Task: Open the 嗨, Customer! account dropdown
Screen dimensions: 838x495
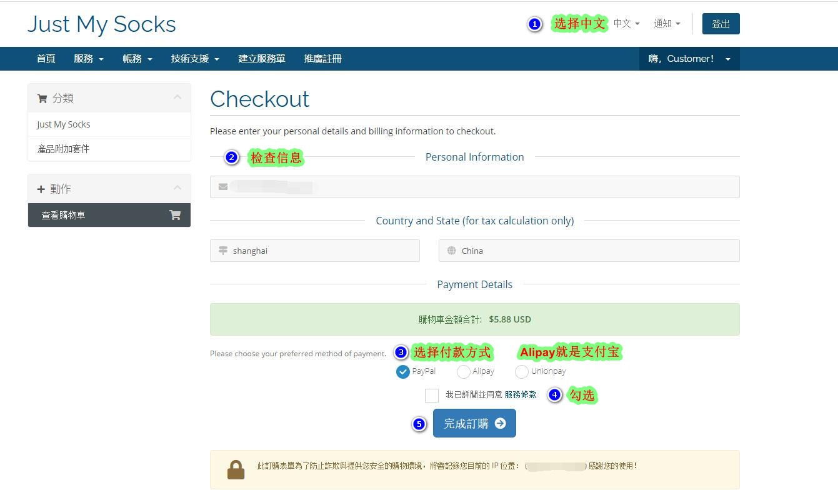Action: (689, 59)
